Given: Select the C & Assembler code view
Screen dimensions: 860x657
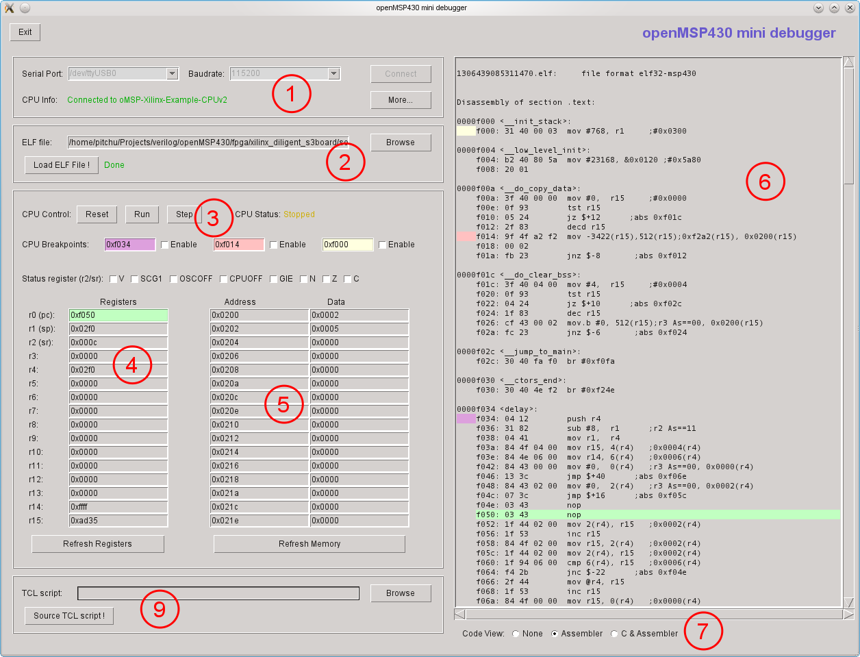Looking at the screenshot, I should pos(614,634).
